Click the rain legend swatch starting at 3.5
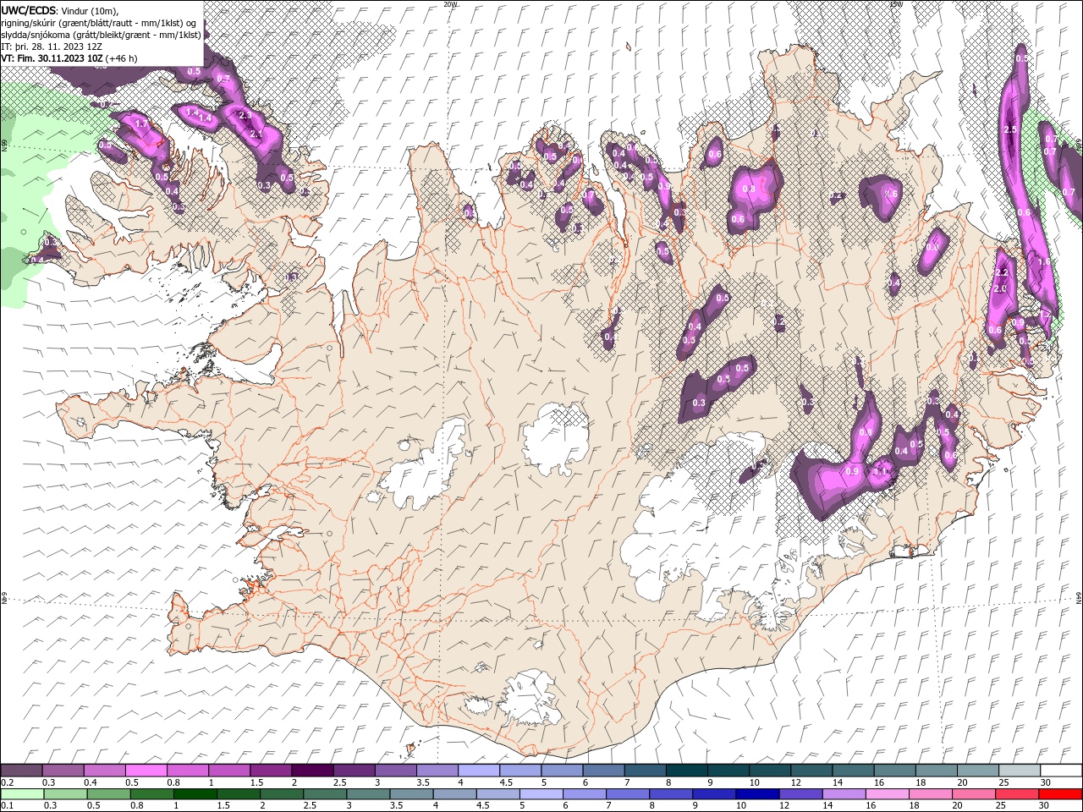 [411, 794]
